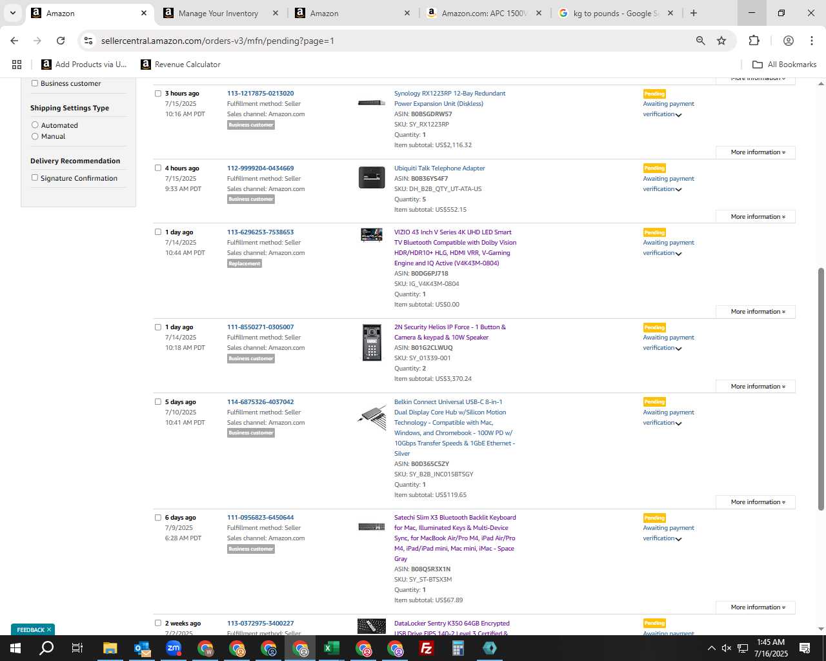The width and height of the screenshot is (826, 661).
Task: Tick the checkbox for order 111-8550271-0305007
Action: click(x=158, y=327)
